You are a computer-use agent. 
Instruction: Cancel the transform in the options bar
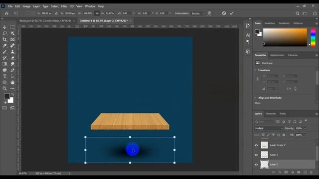224,13
